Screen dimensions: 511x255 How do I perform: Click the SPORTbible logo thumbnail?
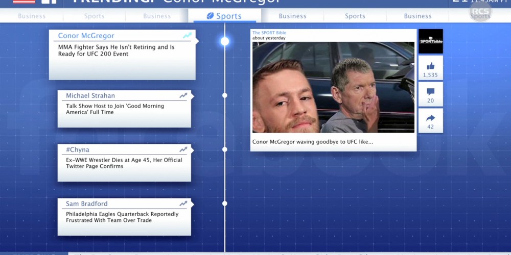coord(430,41)
